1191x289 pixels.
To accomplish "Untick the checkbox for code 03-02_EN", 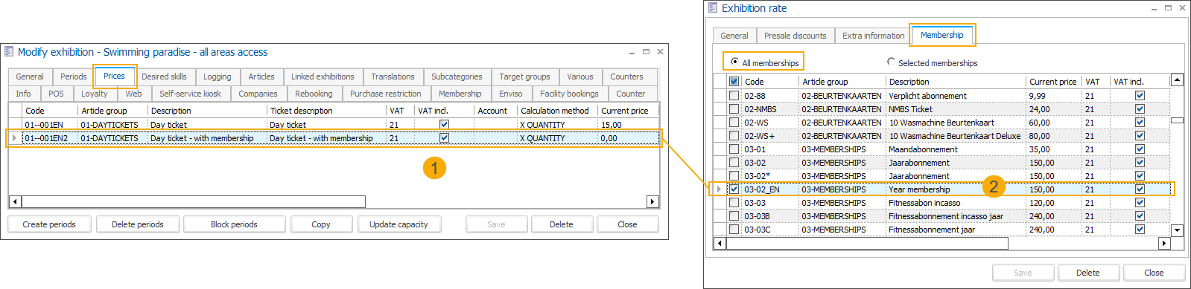I will [x=734, y=189].
